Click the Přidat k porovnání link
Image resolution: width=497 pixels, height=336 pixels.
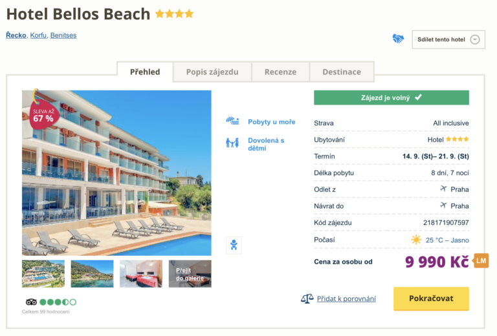[x=346, y=299]
